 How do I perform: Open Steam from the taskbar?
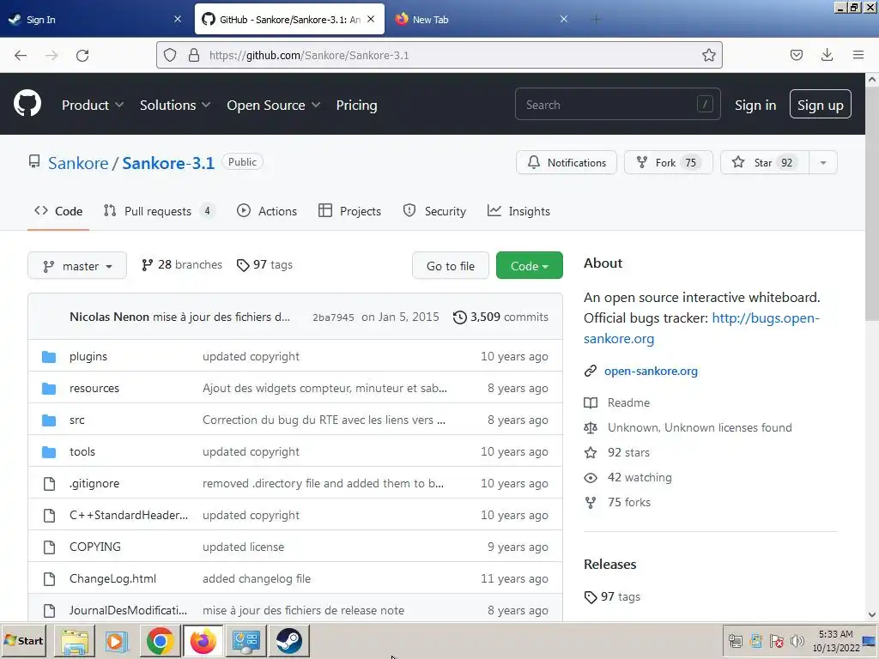coord(288,640)
